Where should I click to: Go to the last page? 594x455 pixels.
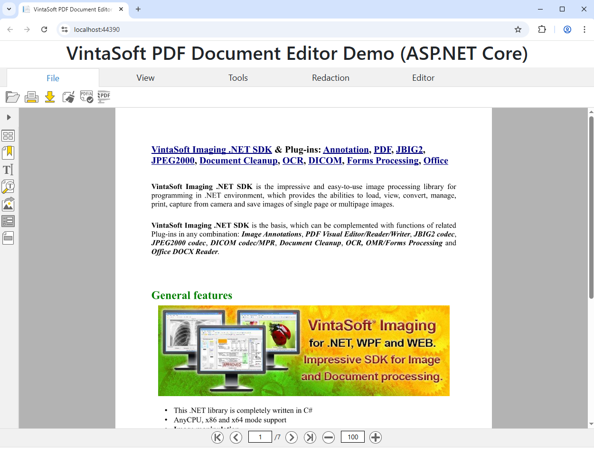point(310,437)
